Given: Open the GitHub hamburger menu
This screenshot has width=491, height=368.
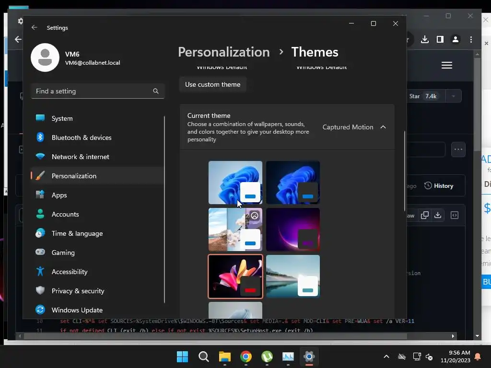Looking at the screenshot, I should pos(446,65).
